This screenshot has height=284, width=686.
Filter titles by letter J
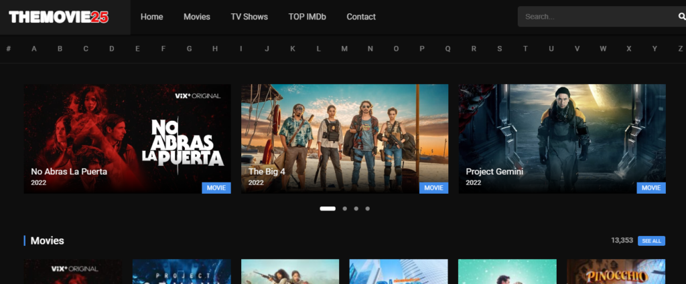[x=267, y=48]
